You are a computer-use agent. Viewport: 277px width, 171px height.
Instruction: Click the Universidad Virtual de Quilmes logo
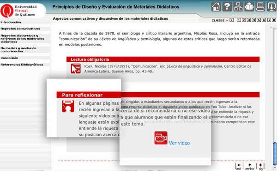(x=18, y=11)
